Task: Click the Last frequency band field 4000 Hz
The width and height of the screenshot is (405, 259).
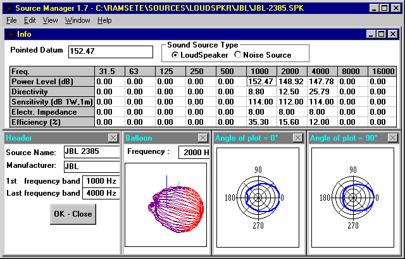Action: [x=101, y=193]
